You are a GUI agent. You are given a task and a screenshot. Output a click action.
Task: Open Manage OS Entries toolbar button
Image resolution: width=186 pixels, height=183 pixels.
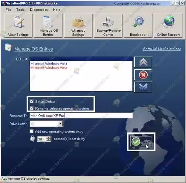tap(48, 25)
